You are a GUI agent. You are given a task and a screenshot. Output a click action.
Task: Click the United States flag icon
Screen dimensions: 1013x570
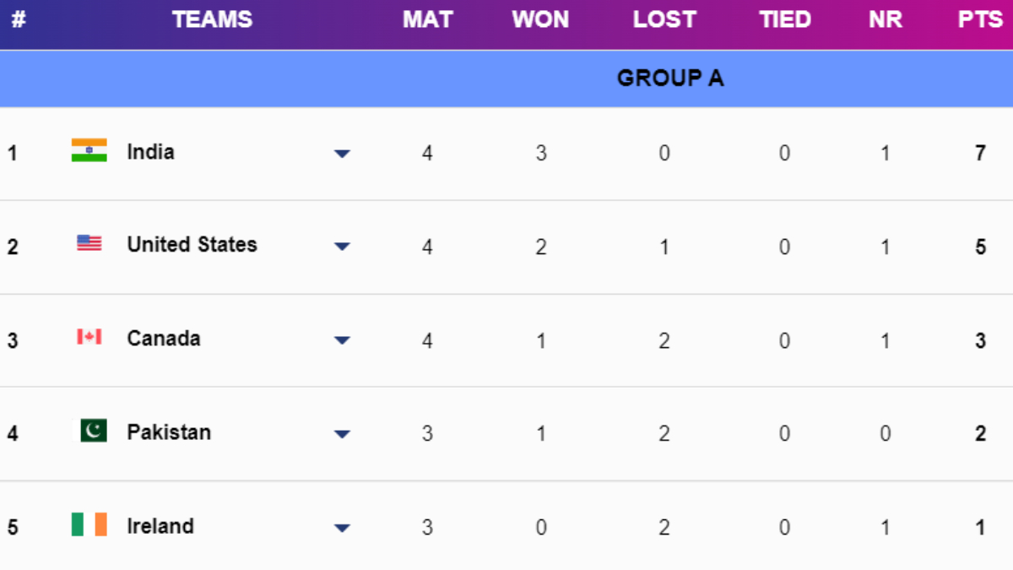(89, 243)
